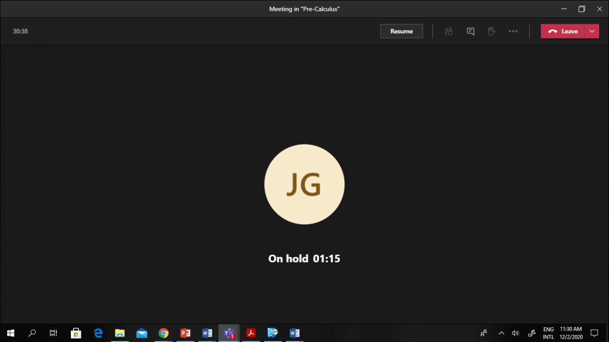Toggle the raise hand icon

491,31
